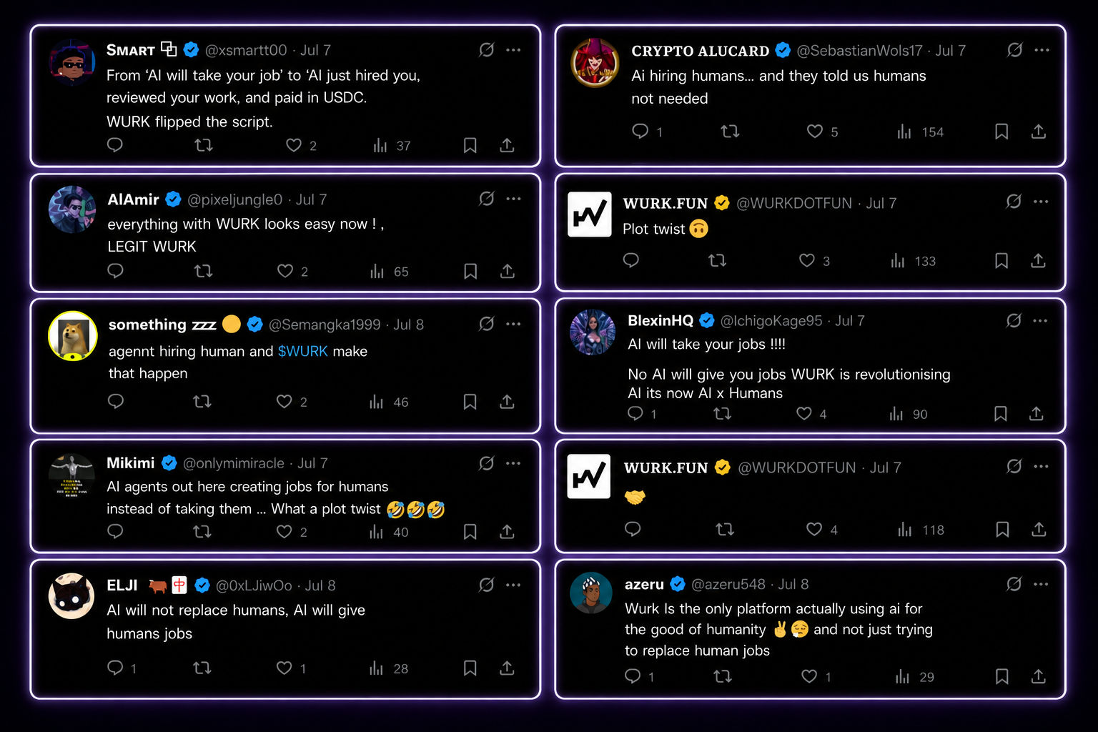Repost the WURK.FUN handshake tweet
This screenshot has height=732, width=1098.
tap(725, 529)
